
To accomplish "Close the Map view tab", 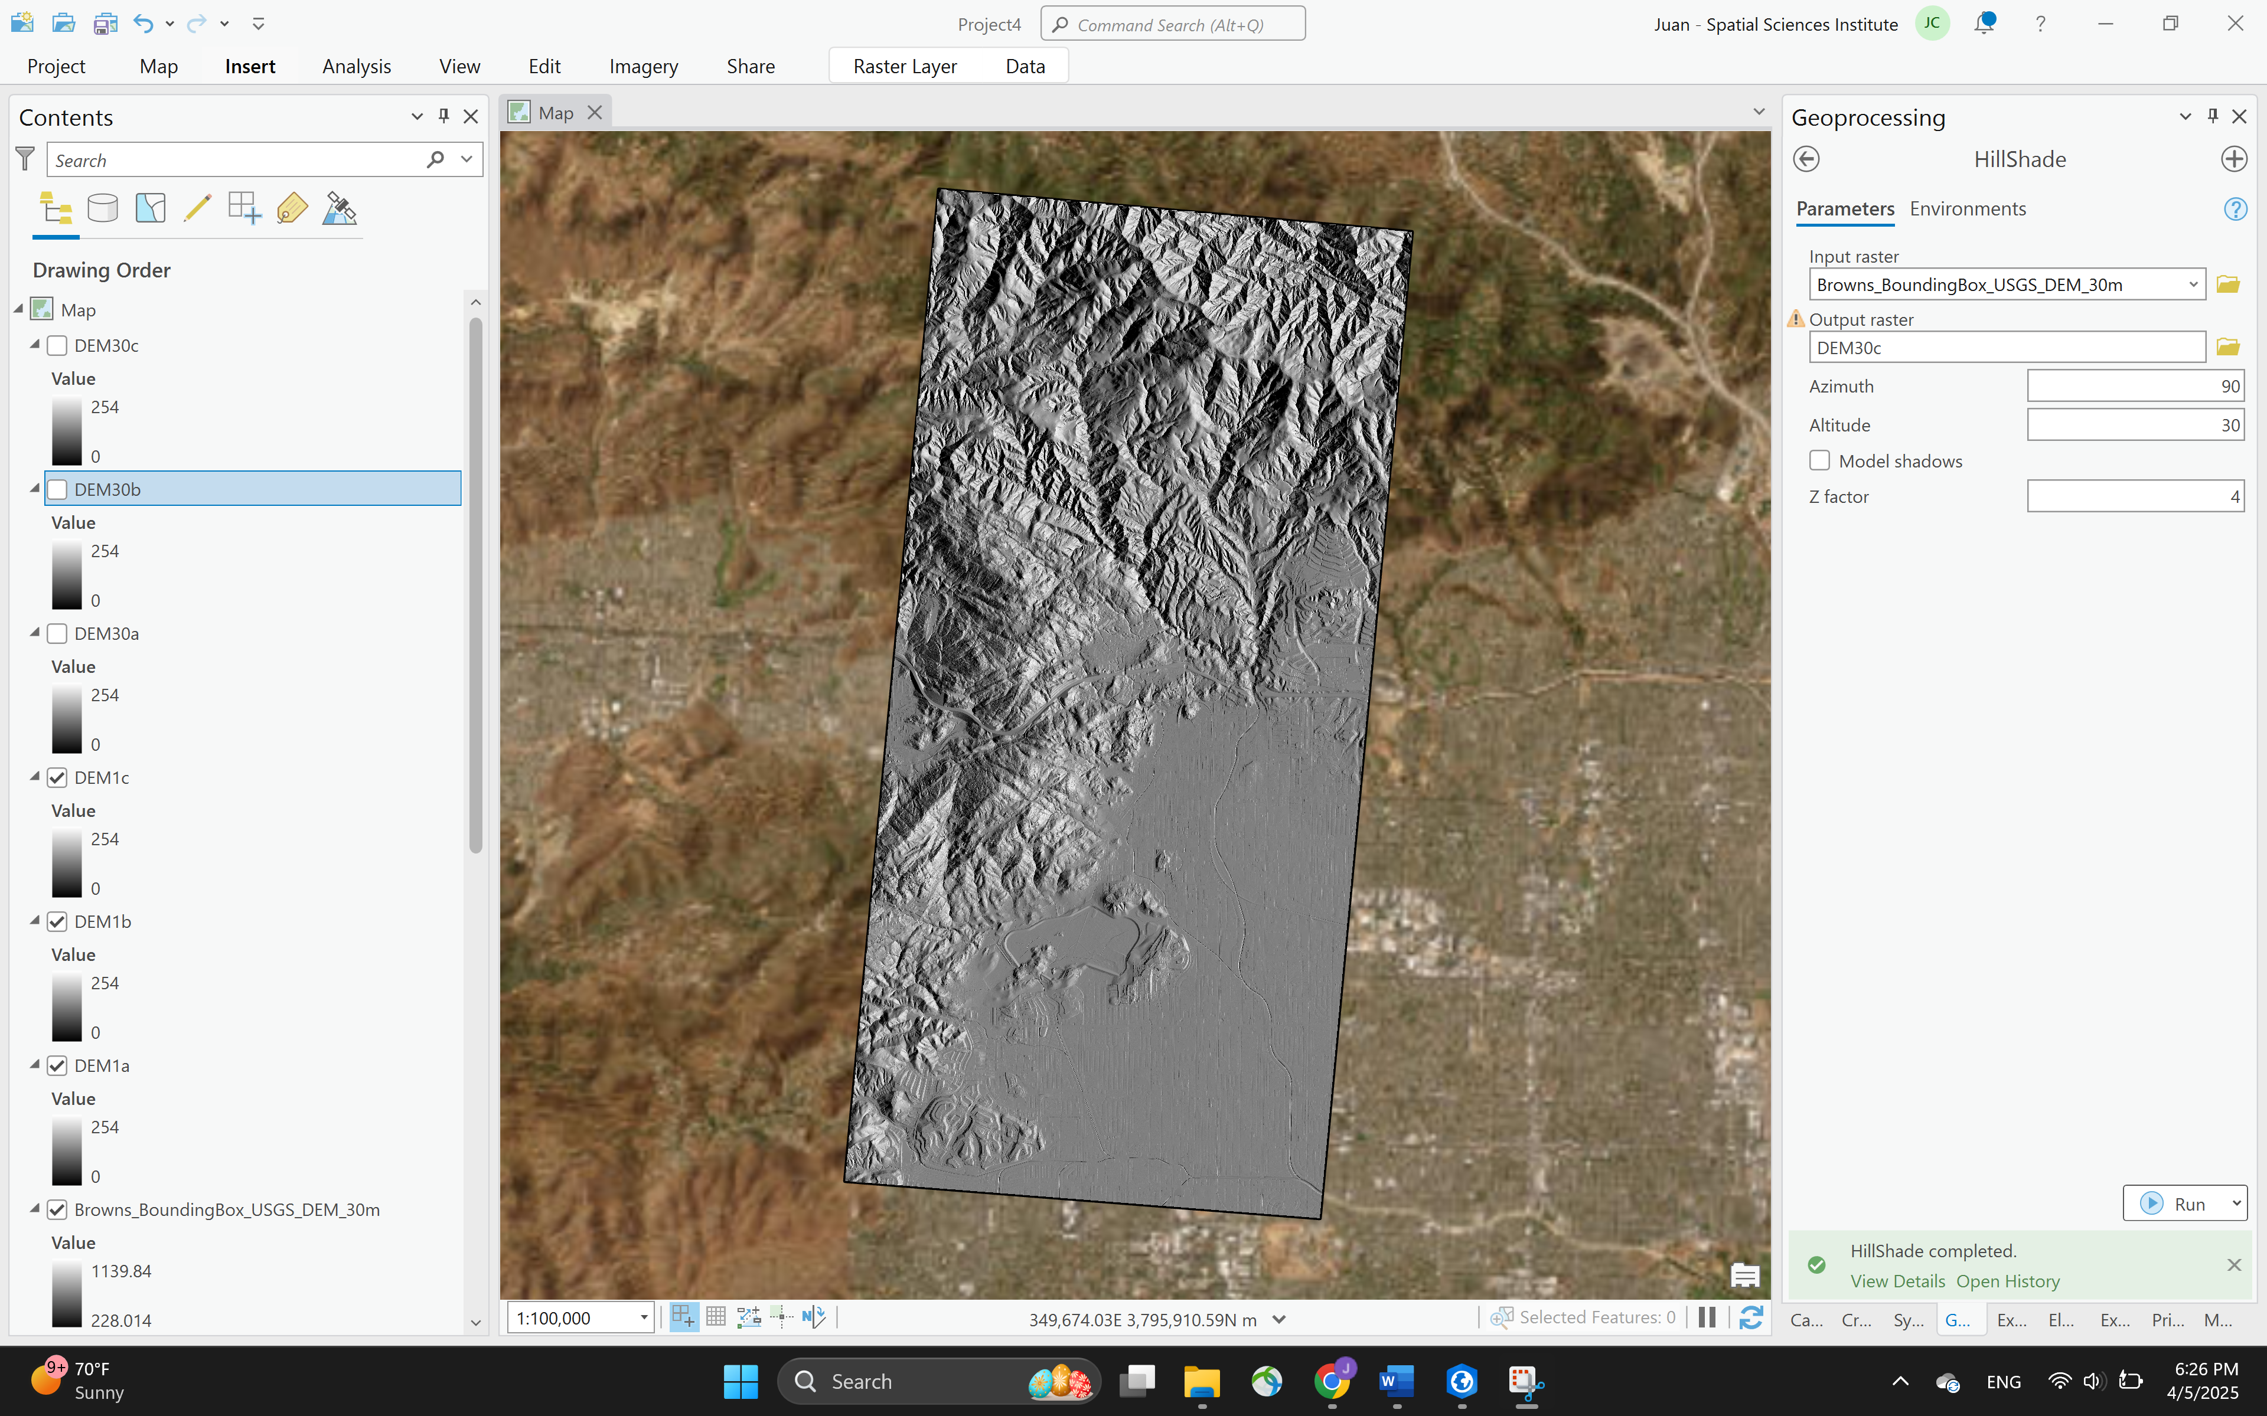I will click(x=595, y=112).
